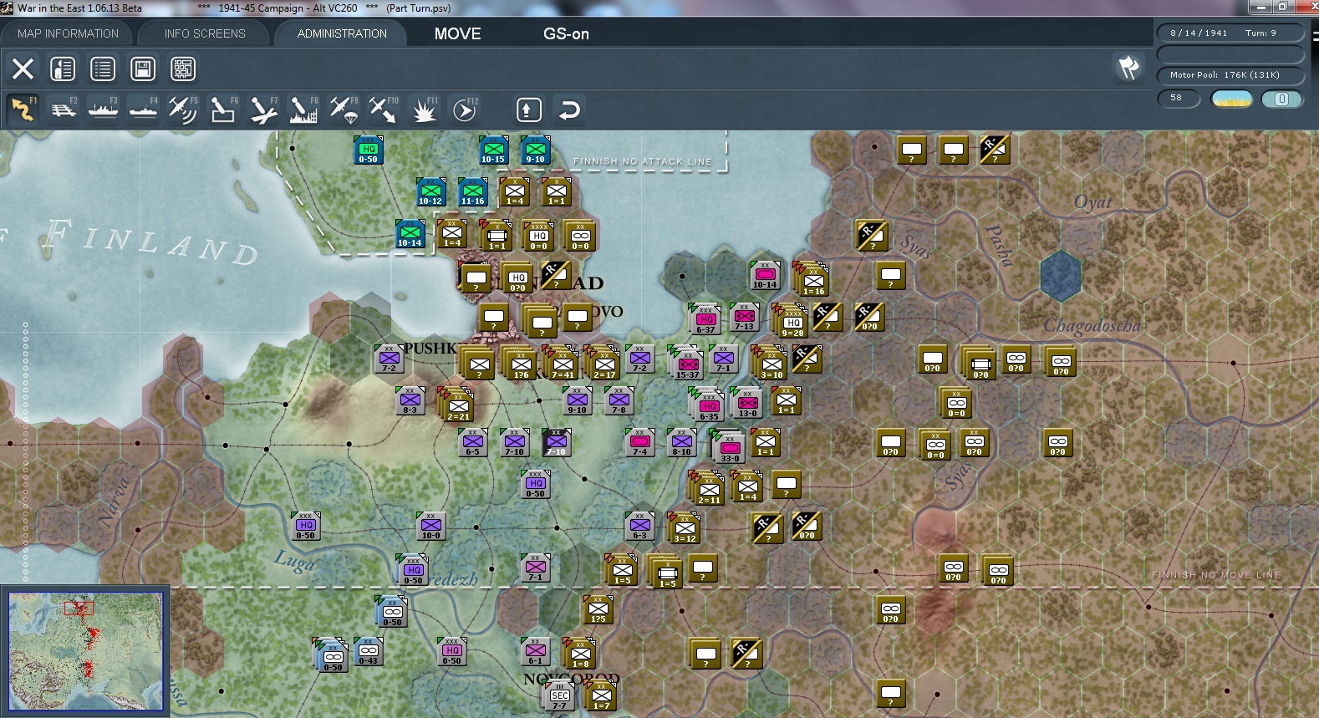This screenshot has width=1319, height=718.
Task: Click the F12 circular arrow icon
Action: point(465,109)
